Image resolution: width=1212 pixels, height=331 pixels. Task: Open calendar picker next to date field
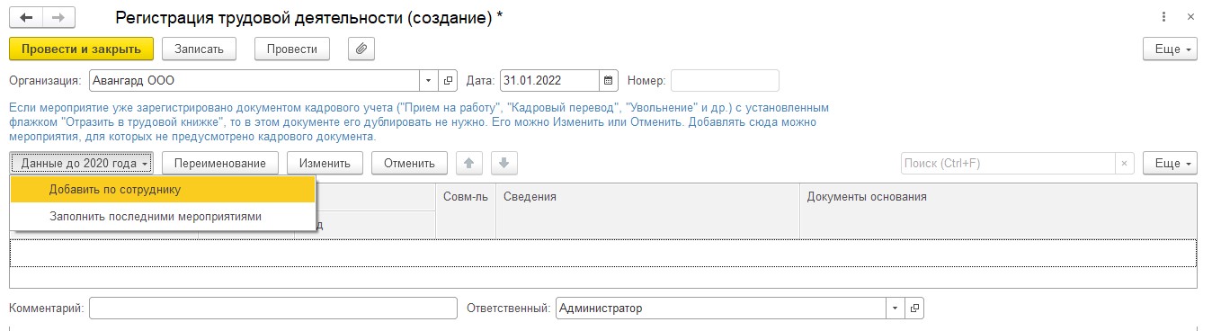tap(609, 81)
